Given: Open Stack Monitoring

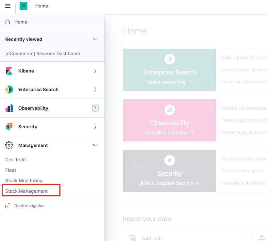Looking at the screenshot, I should tap(24, 181).
